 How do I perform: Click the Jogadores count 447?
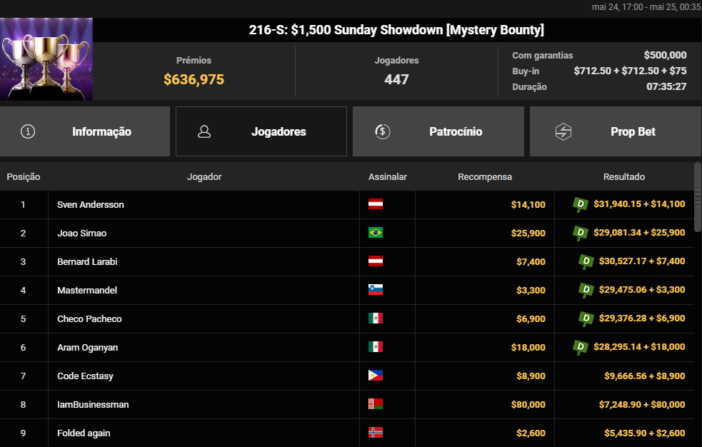[396, 80]
